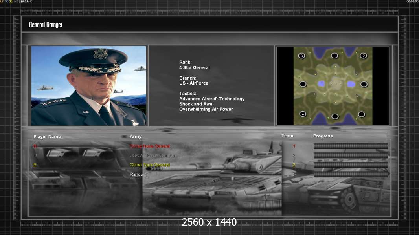The image size is (419, 235).
Task: Click the "US - AirForce" text
Action: coord(194,83)
